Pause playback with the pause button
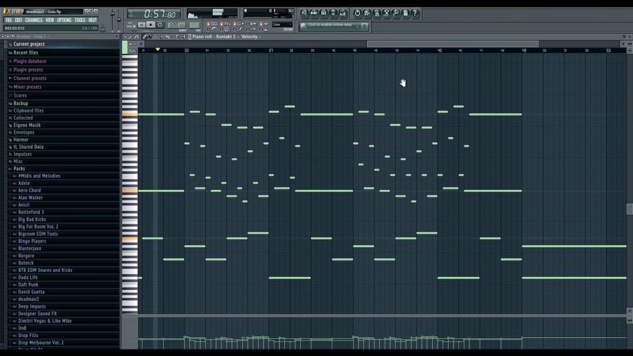633x356 pixels. pyautogui.click(x=141, y=25)
